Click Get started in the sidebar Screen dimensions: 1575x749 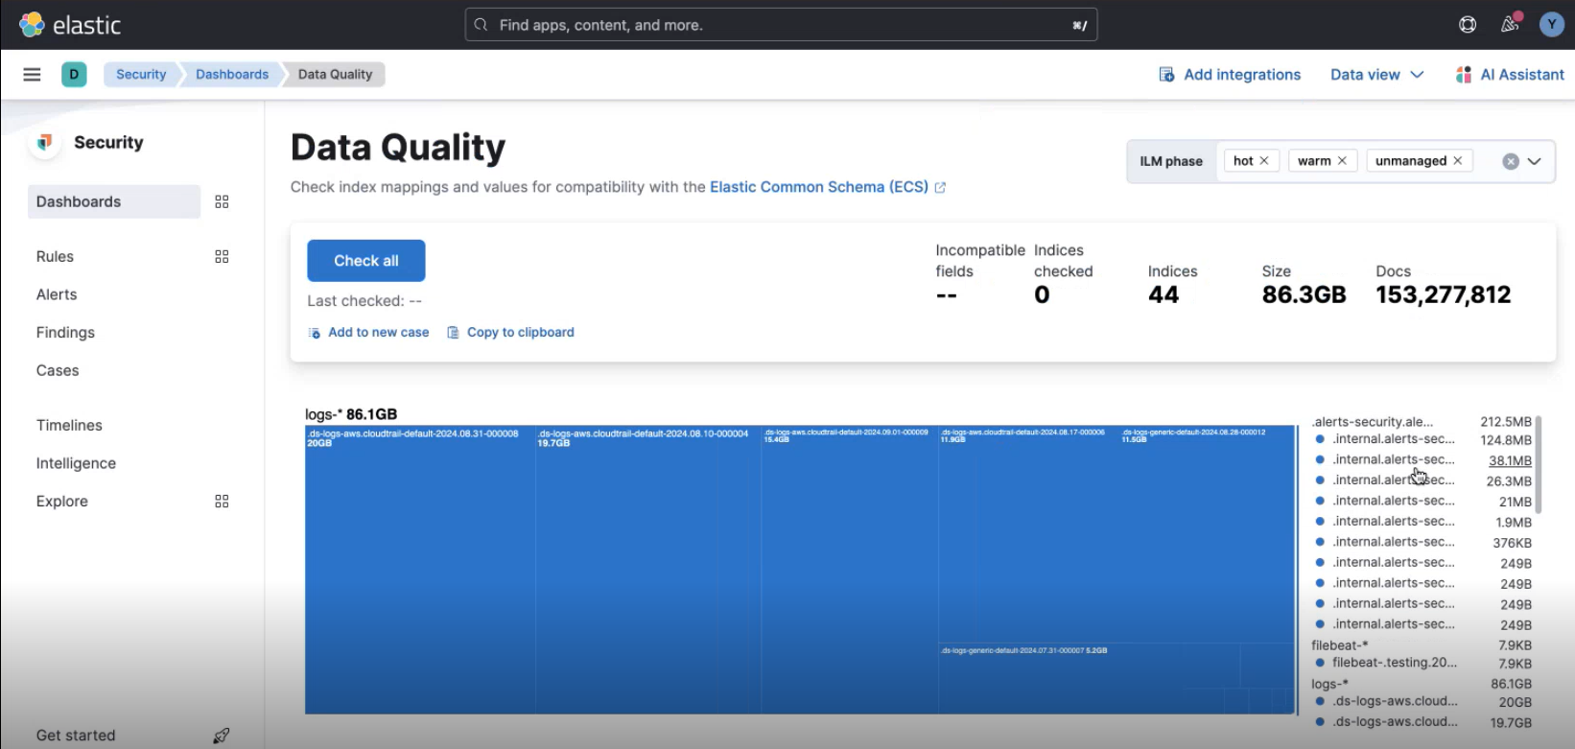pos(76,736)
